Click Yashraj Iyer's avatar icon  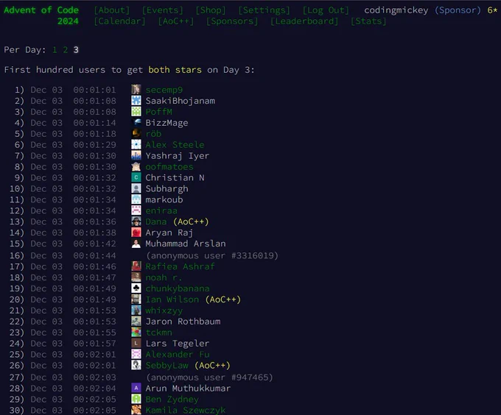136,155
